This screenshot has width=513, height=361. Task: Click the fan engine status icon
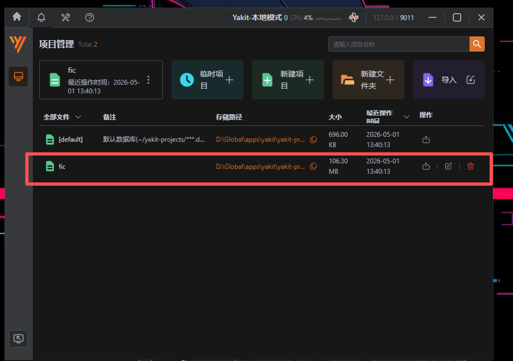click(x=354, y=17)
